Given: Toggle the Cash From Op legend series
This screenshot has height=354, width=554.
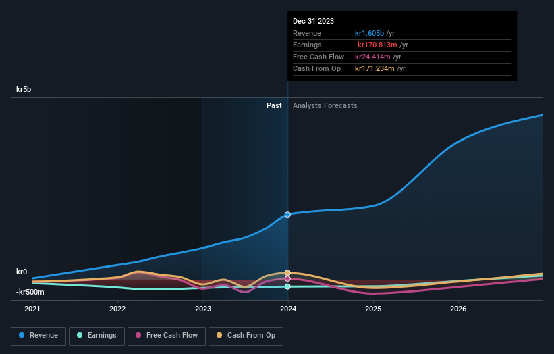Looking at the screenshot, I should tap(246, 336).
